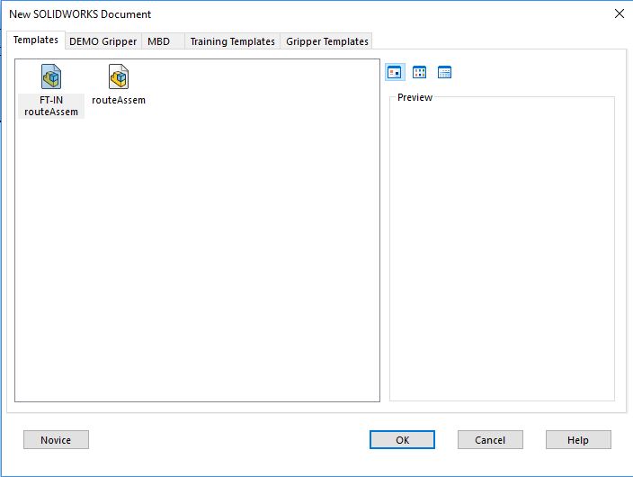This screenshot has height=477, width=633.
Task: Select the routeAssem template icon
Action: pyautogui.click(x=119, y=76)
